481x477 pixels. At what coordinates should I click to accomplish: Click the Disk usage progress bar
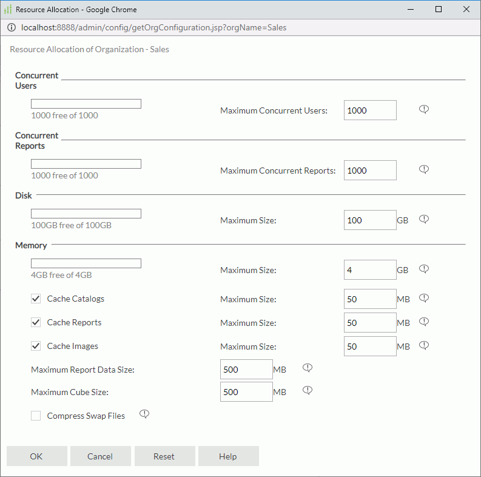pos(86,214)
